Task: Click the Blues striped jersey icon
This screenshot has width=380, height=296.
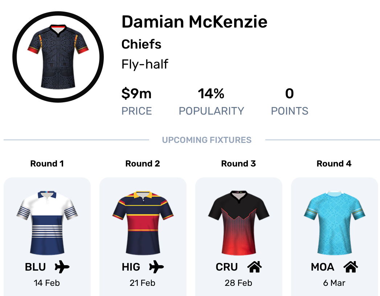Action: pos(47,222)
